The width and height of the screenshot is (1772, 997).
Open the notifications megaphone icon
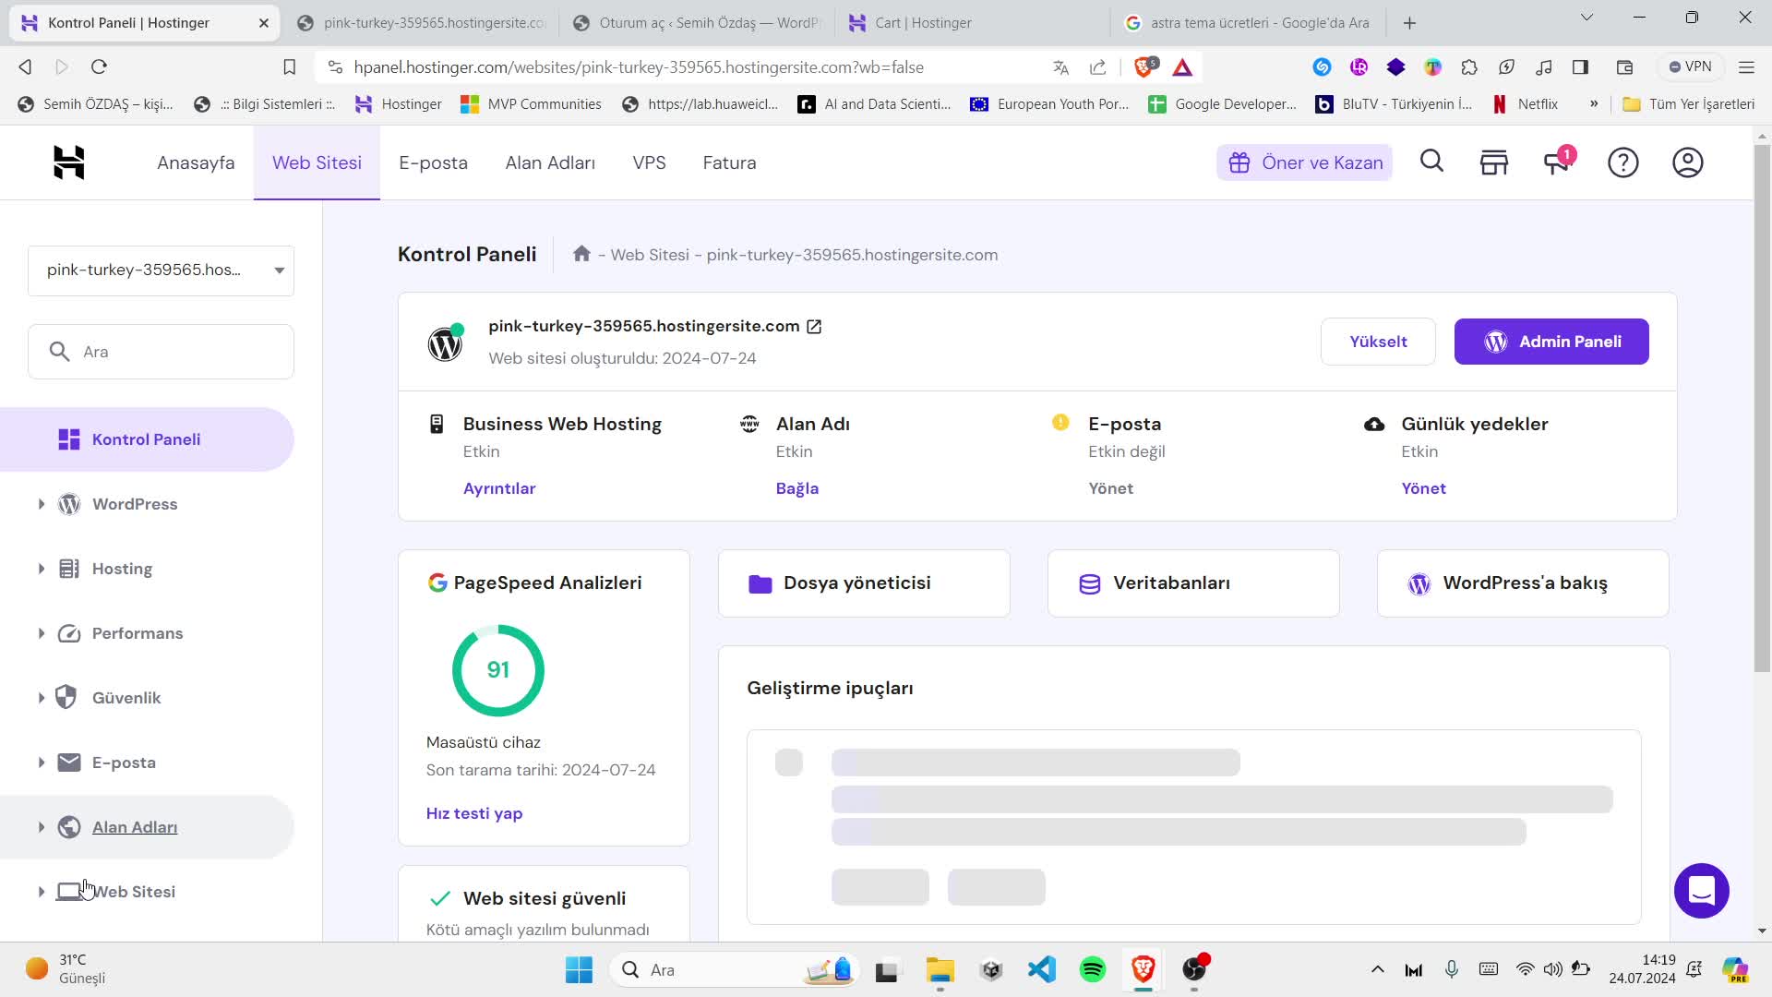(x=1557, y=162)
